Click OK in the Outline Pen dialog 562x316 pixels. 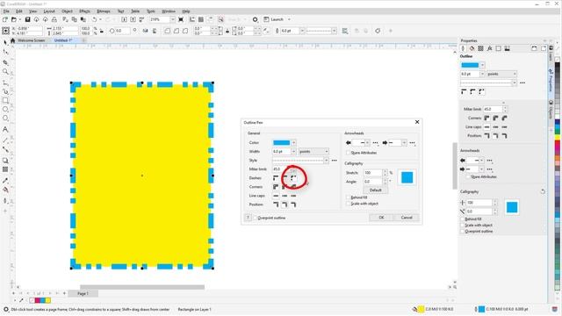[x=381, y=218]
